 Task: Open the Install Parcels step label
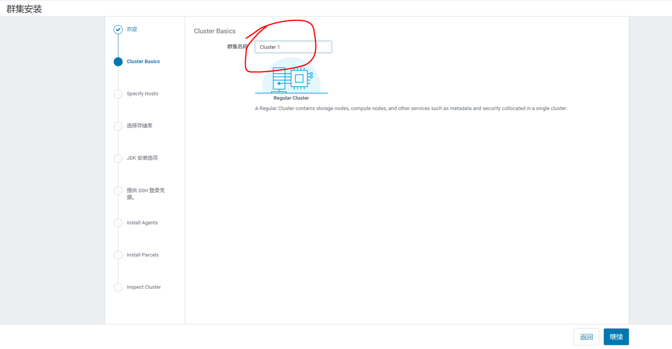pos(143,255)
